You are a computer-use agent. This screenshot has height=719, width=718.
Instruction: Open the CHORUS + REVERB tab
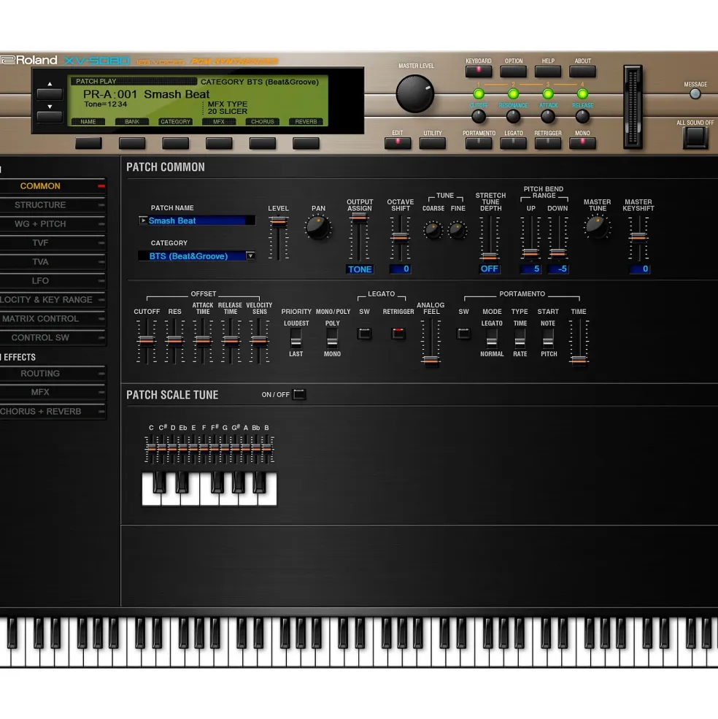point(53,412)
